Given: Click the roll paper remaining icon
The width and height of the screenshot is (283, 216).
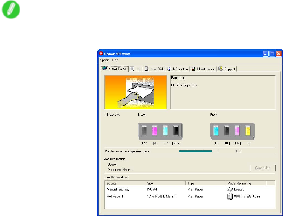Looking at the screenshot, I should tap(230, 196).
